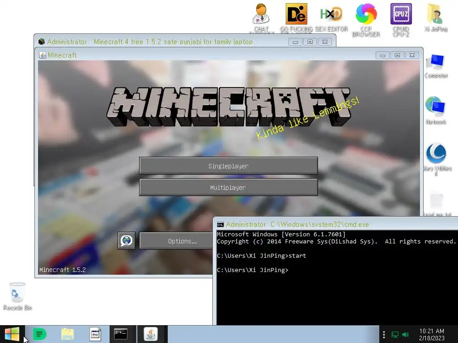This screenshot has height=343, width=458.
Task: Close the Minecraft window
Action: coord(412,55)
